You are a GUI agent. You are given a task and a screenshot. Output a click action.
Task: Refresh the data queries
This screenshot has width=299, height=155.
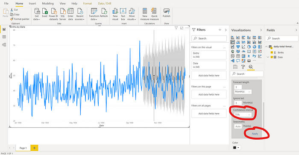click(x=104, y=13)
